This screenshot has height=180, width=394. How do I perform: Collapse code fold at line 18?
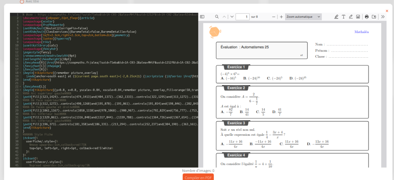(x=20, y=72)
